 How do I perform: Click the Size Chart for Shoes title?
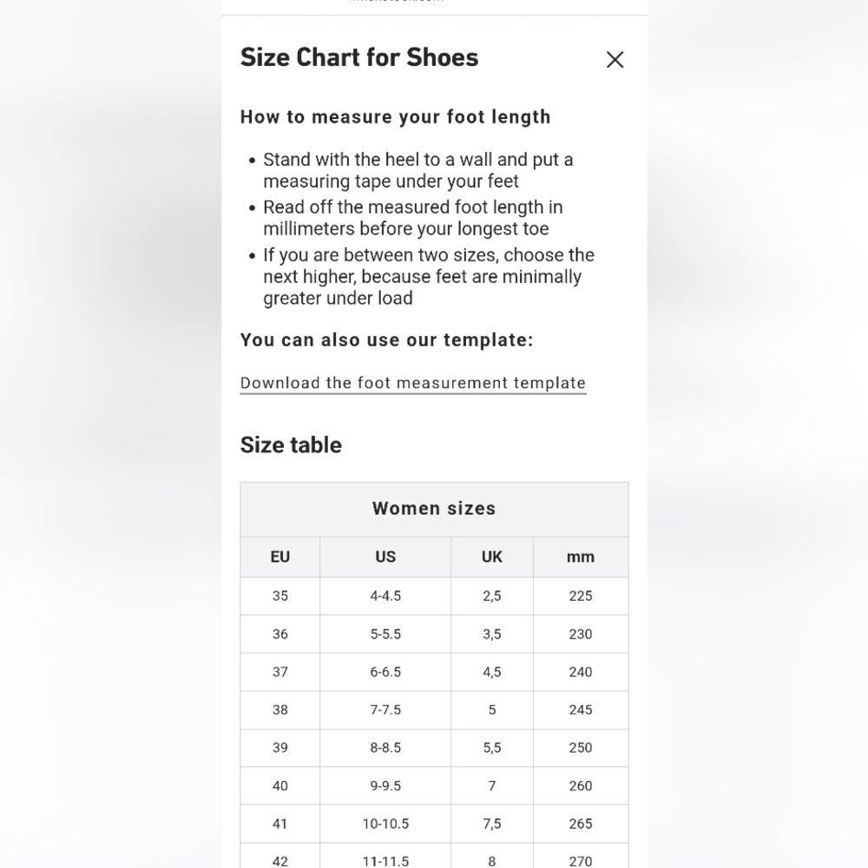[x=359, y=57]
